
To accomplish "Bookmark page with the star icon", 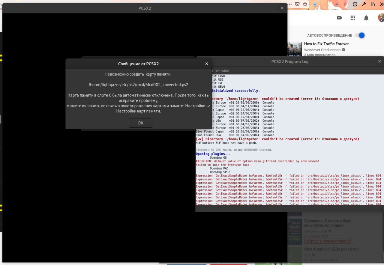I will [x=305, y=4].
